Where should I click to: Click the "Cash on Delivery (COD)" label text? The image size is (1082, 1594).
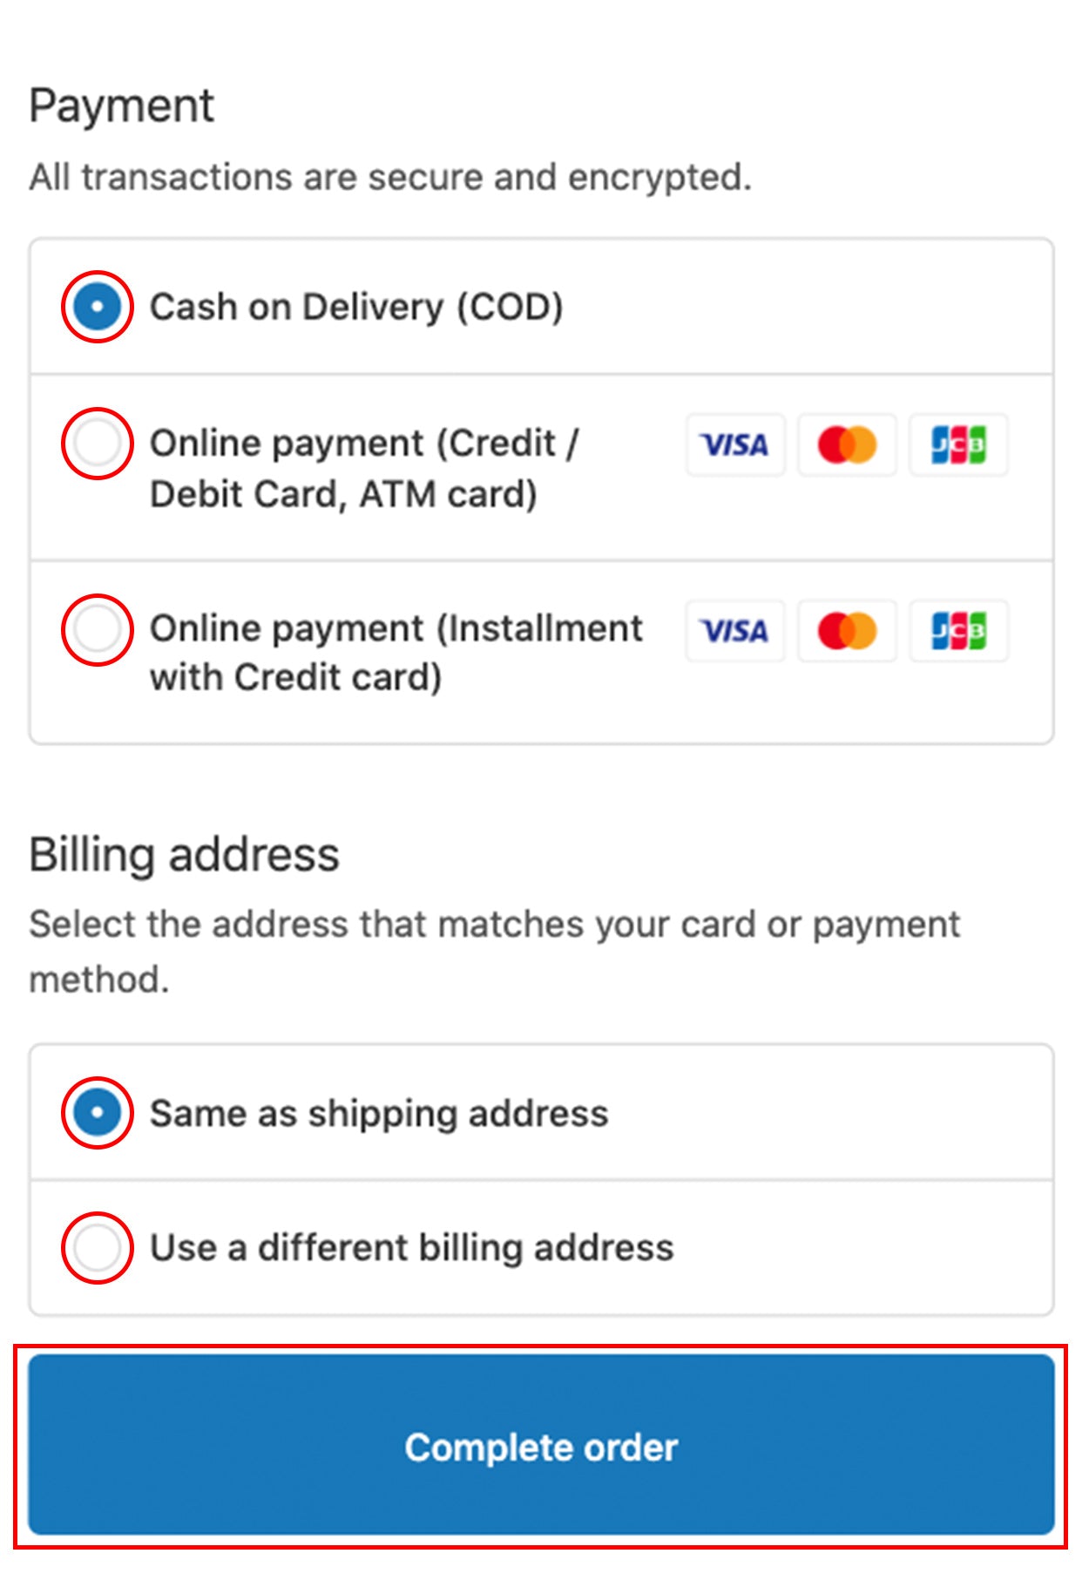[x=356, y=308]
